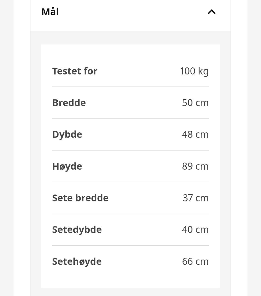Image resolution: width=261 pixels, height=296 pixels.
Task: Select the Setehøyde label
Action: 77,262
